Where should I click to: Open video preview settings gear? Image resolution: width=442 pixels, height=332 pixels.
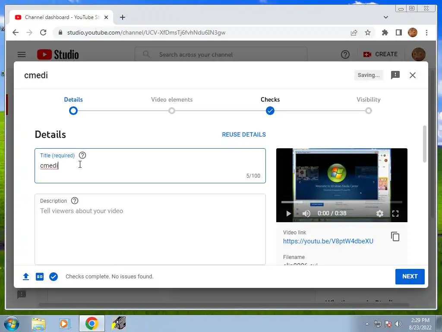380,214
